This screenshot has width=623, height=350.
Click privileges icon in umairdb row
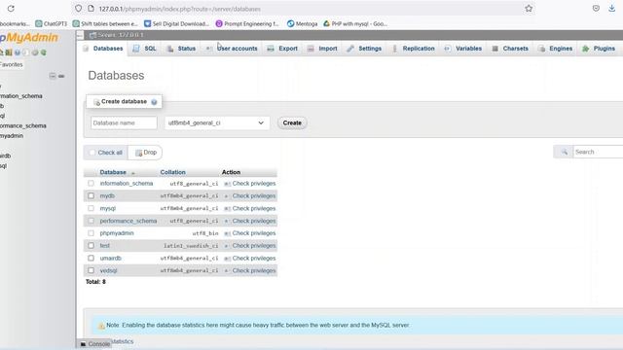point(227,259)
